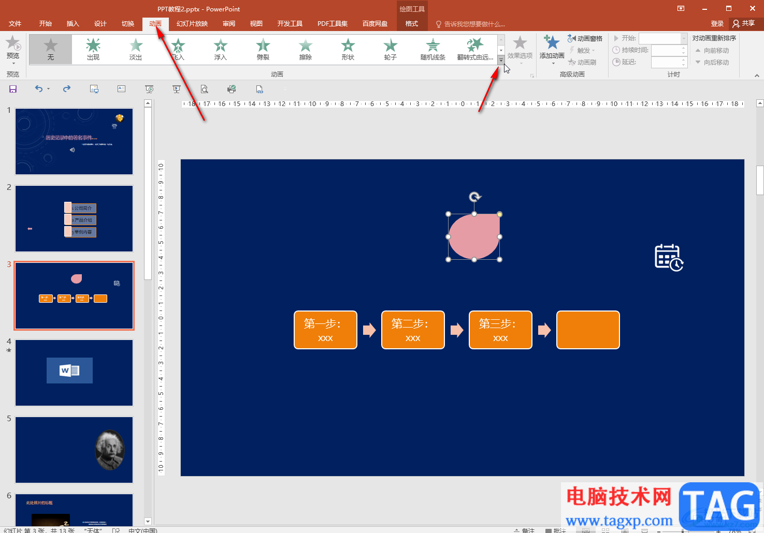Screen dimensions: 764x533
Task: Expand the animation gallery More arrow
Action: (x=501, y=60)
